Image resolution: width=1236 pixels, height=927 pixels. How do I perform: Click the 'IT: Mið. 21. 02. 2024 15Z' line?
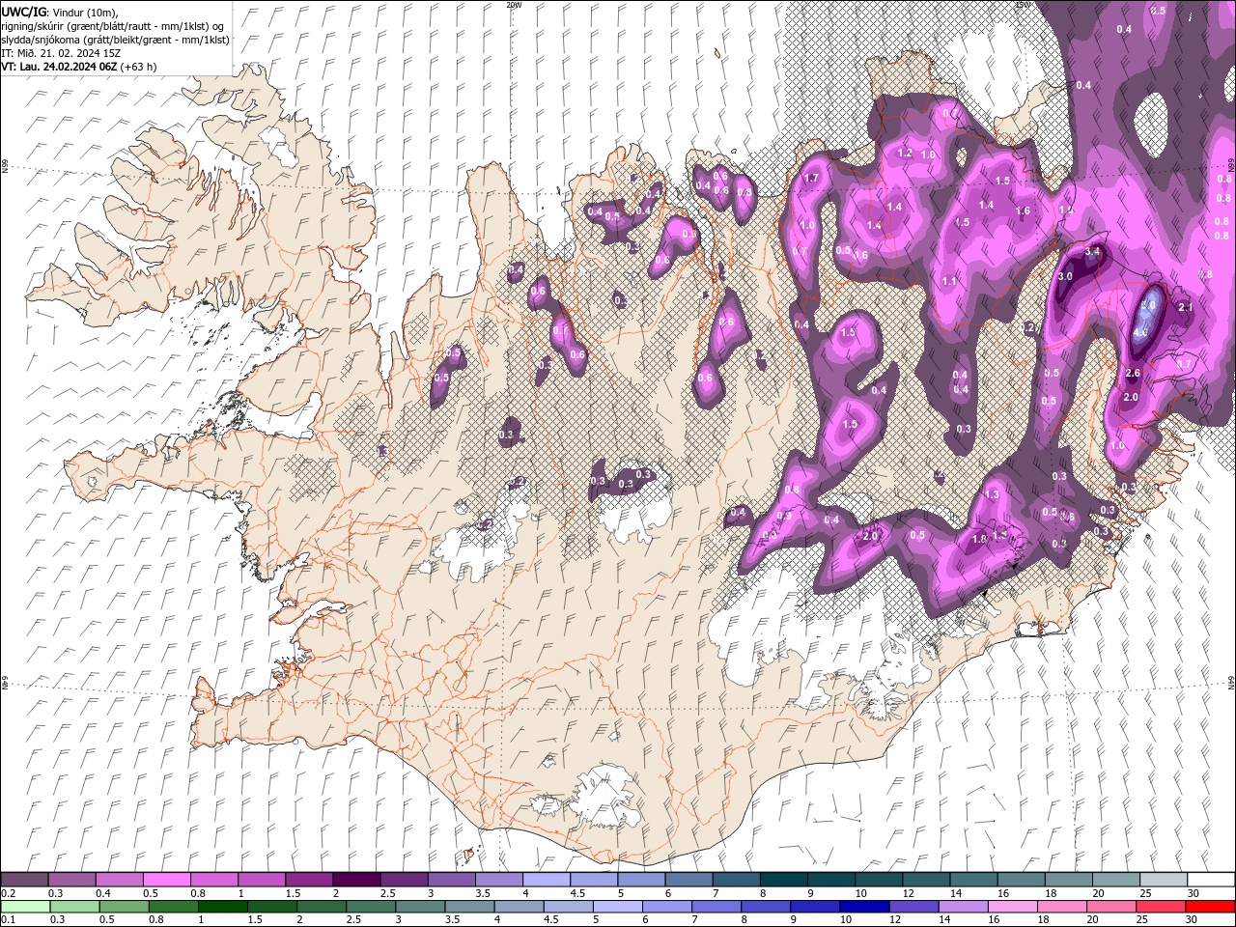pos(61,53)
